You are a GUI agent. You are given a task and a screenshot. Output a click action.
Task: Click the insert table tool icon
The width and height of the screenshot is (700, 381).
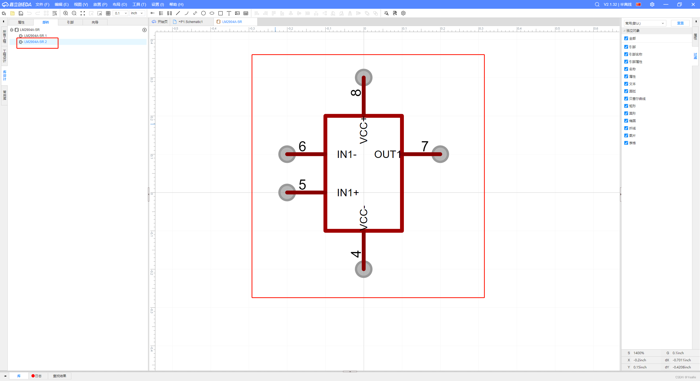246,13
